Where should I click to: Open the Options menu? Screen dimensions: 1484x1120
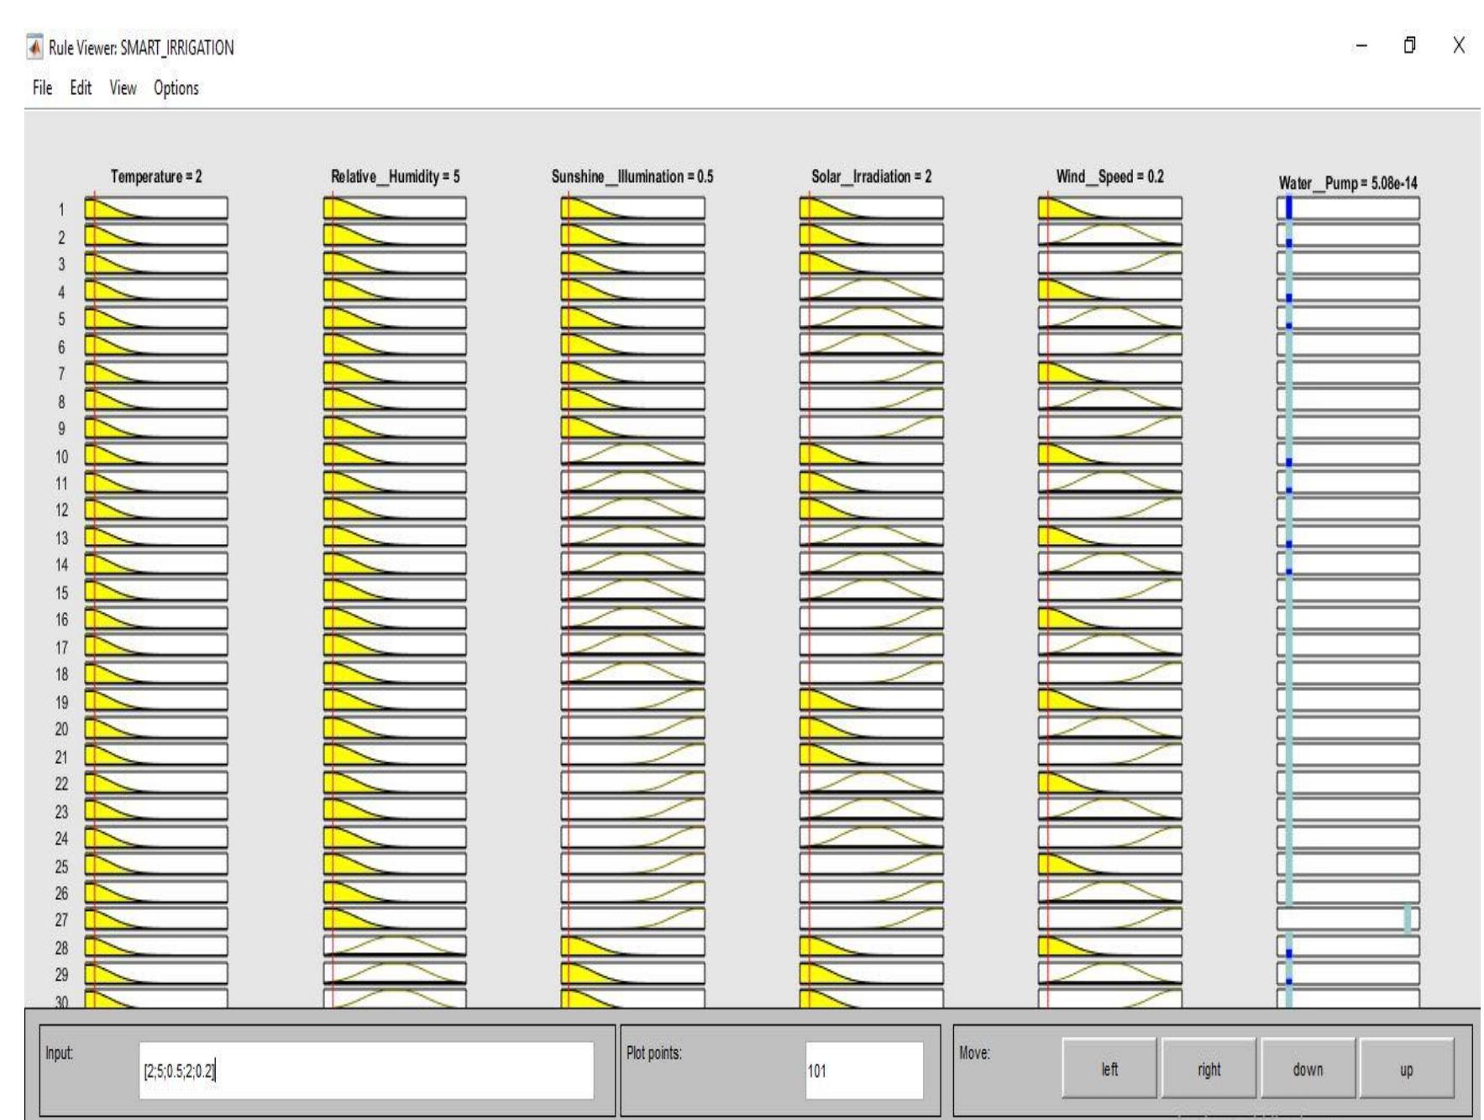[176, 86]
